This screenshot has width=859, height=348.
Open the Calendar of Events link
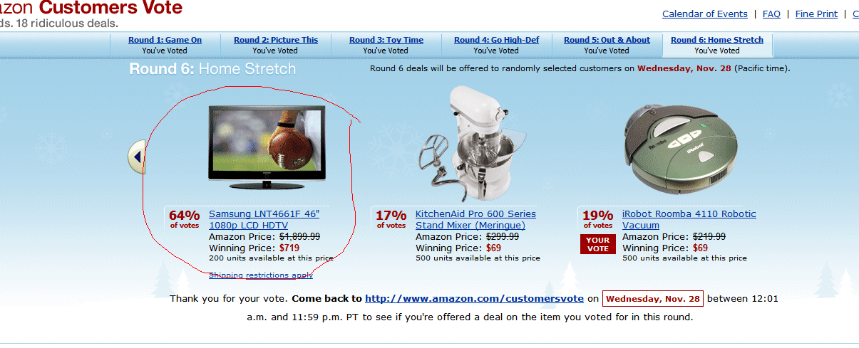tap(705, 14)
